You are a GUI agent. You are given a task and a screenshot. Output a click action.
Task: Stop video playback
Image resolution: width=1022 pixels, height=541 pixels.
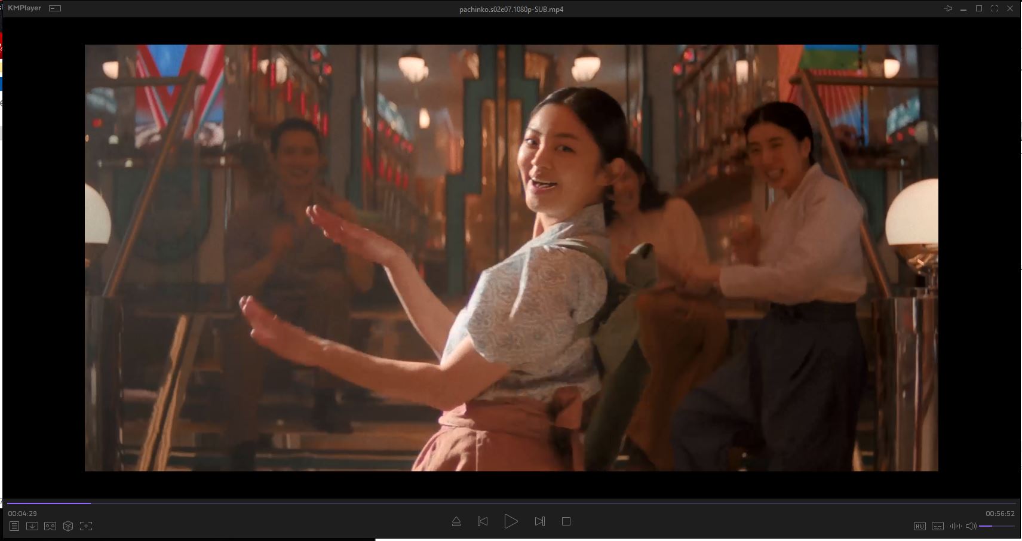566,521
